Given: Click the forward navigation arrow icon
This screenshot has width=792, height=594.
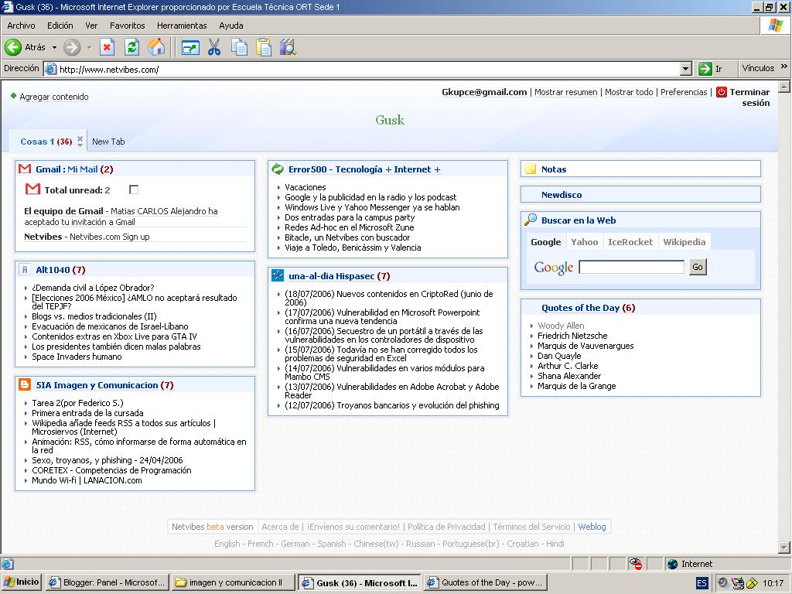Looking at the screenshot, I should tap(72, 47).
